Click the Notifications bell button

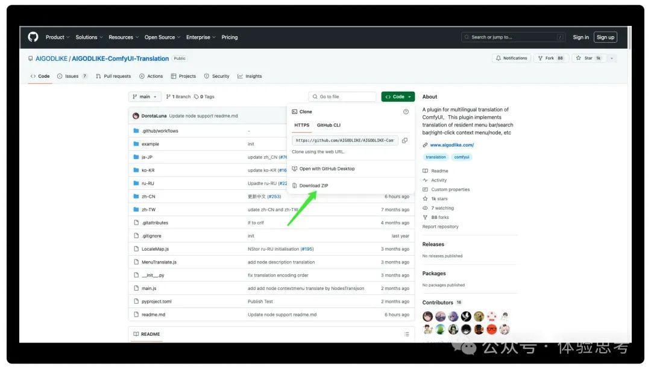point(512,58)
